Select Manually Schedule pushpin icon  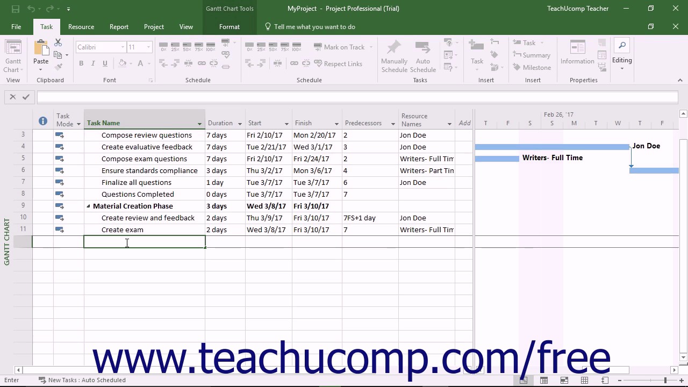(394, 48)
